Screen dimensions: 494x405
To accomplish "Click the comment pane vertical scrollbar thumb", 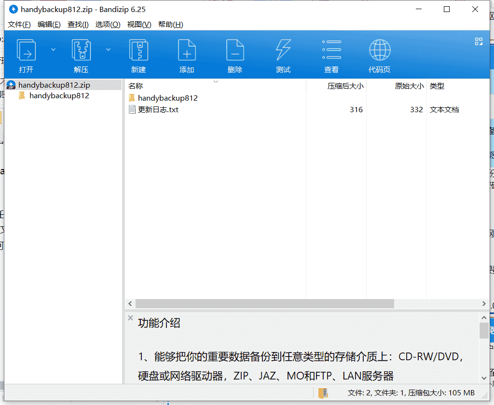I will point(484,330).
